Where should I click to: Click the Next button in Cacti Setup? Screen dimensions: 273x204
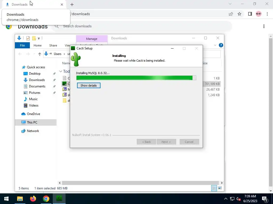pos(166,142)
